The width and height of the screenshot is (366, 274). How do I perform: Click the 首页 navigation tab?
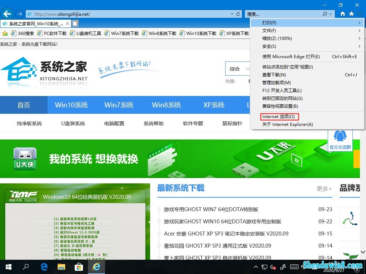point(24,105)
